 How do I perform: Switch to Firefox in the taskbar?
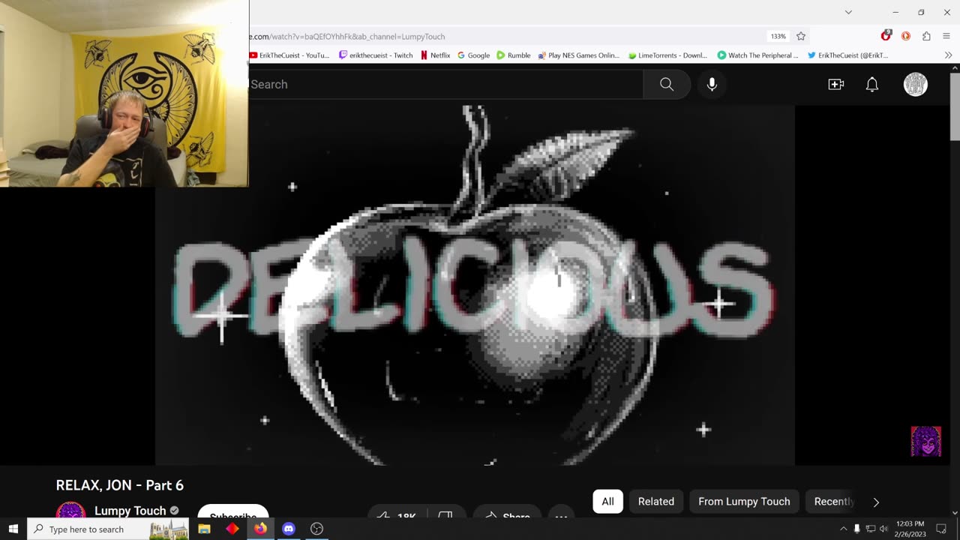[259, 529]
